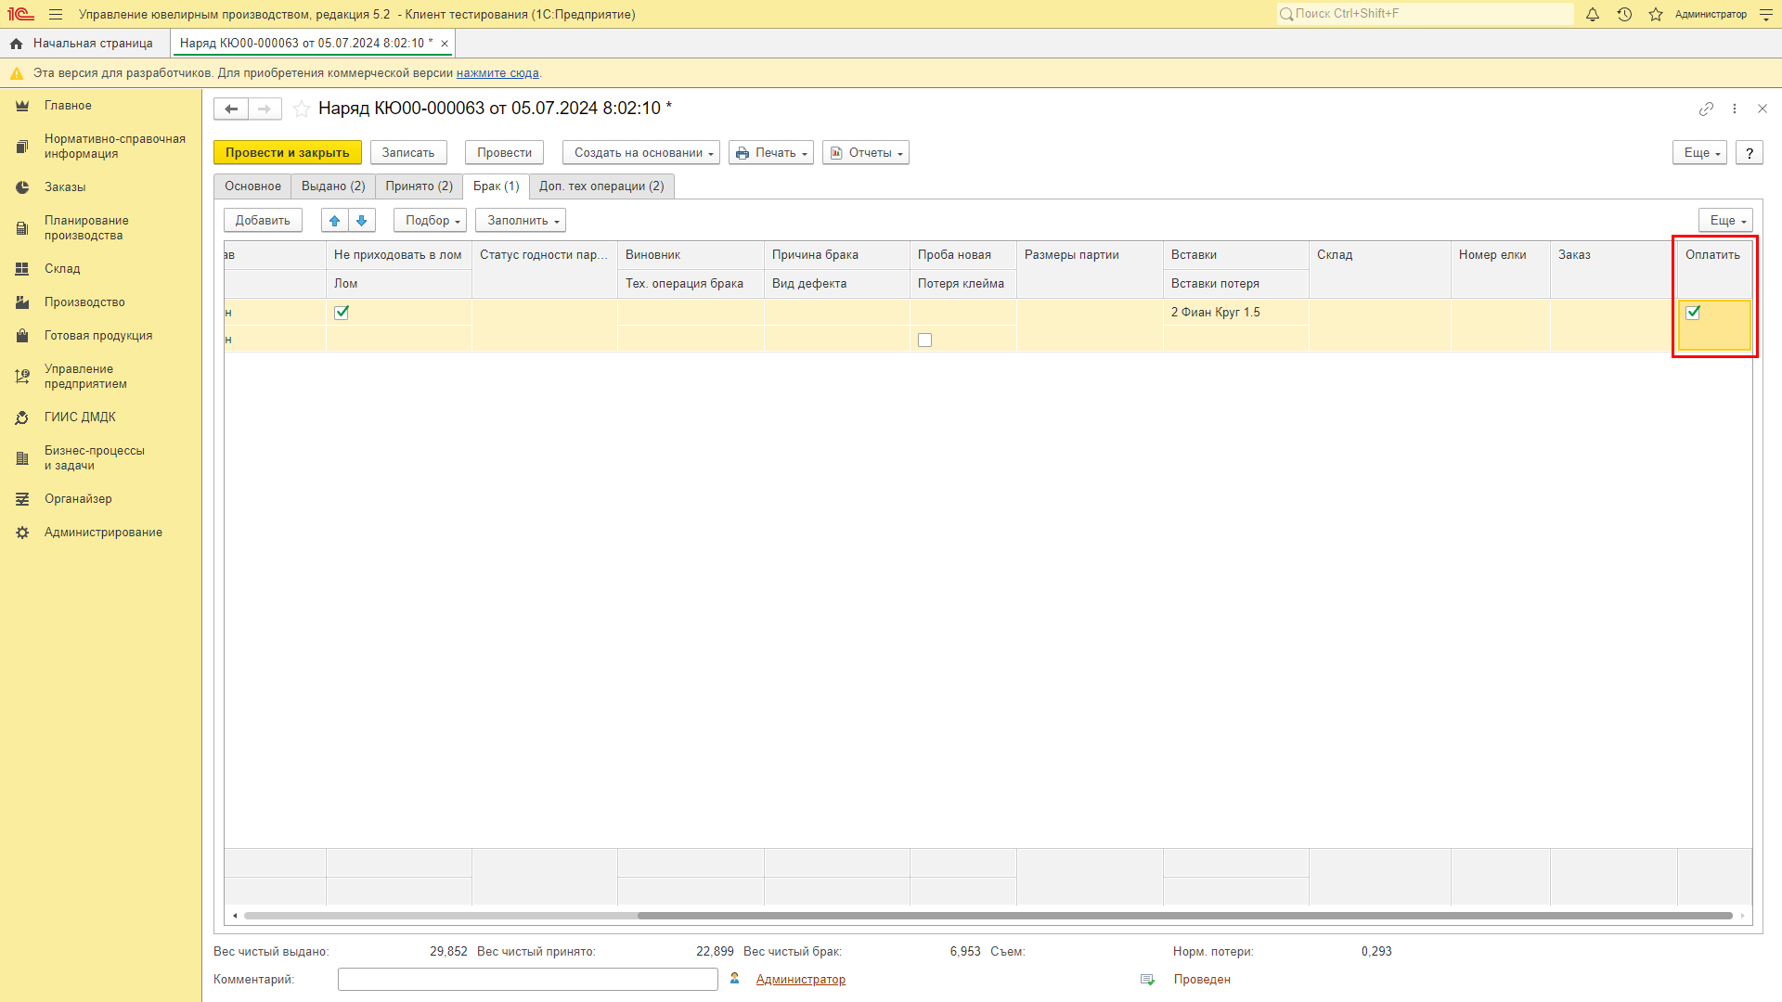
Task: Open Готовая продукция section
Action: point(100,336)
